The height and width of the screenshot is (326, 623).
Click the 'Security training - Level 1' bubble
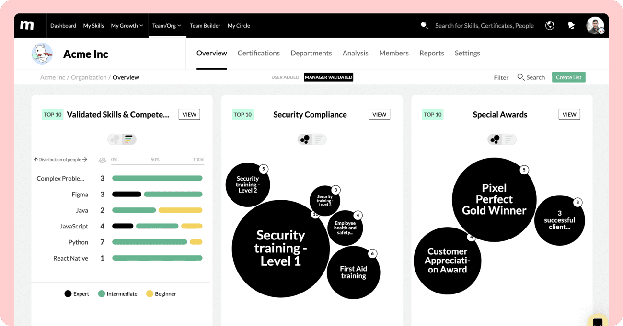[281, 249]
